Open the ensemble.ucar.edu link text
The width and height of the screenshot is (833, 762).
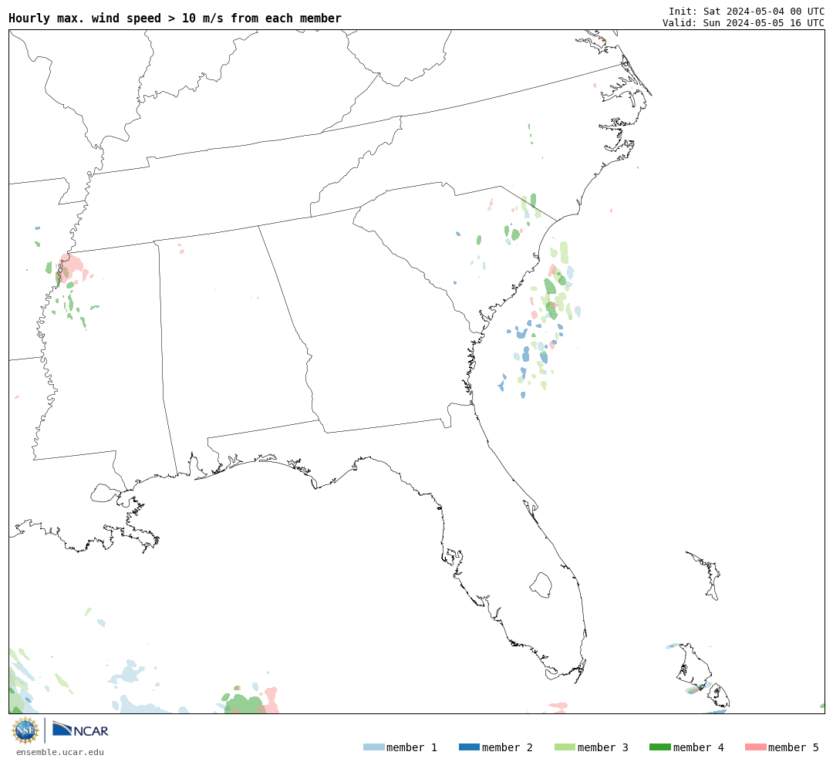[x=60, y=752]
